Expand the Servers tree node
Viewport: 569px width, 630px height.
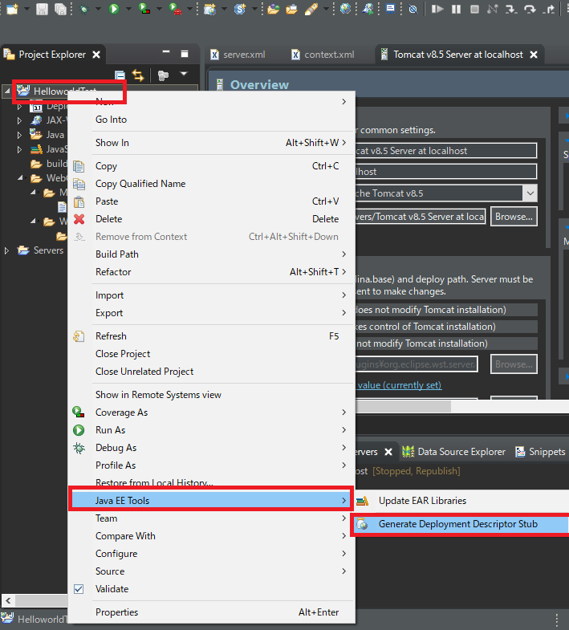click(7, 250)
